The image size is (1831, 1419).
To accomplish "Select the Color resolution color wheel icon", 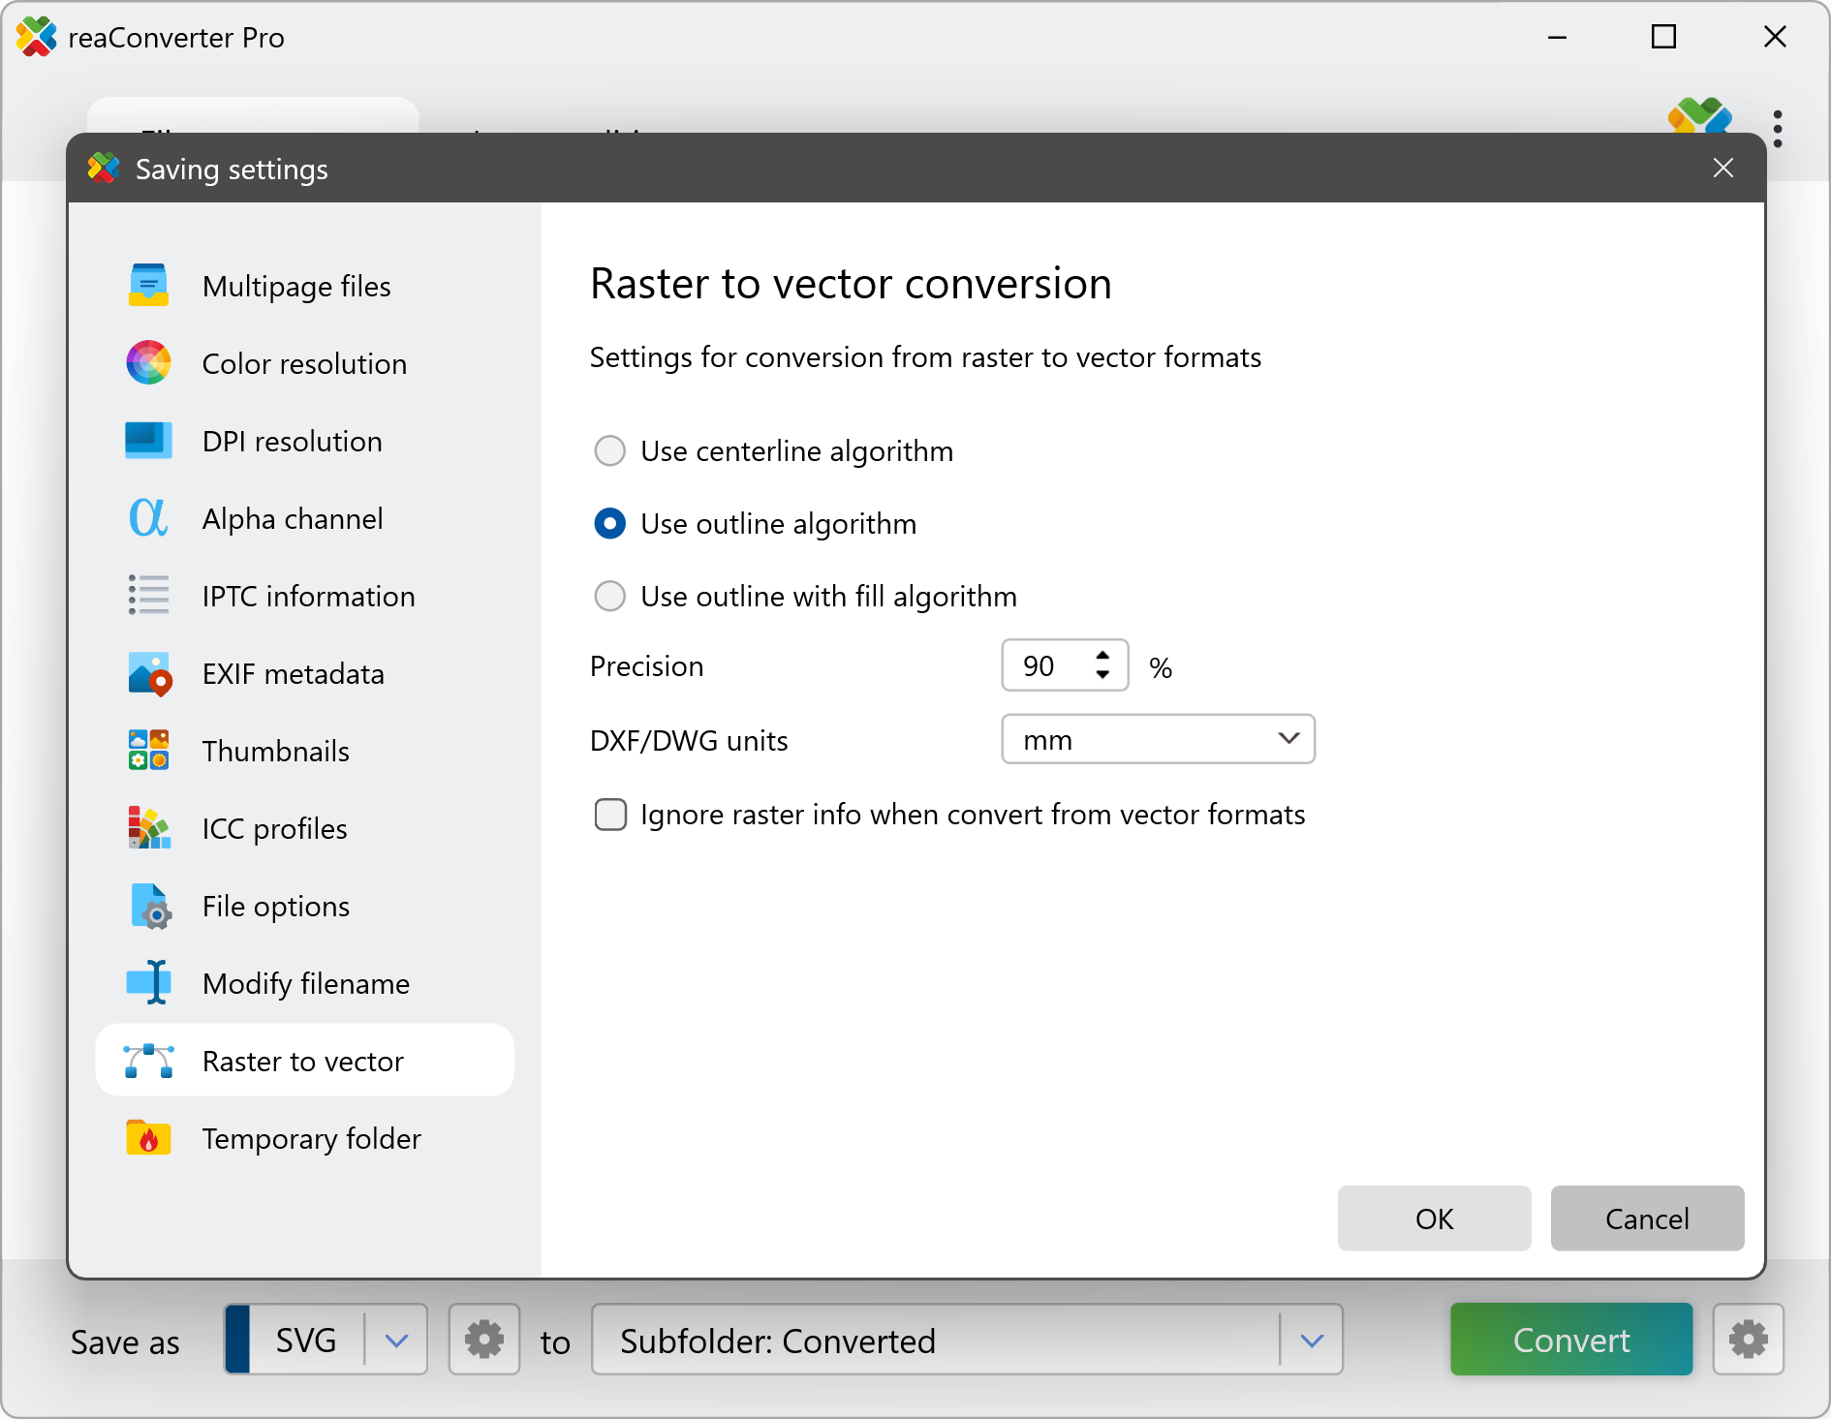I will coord(148,363).
